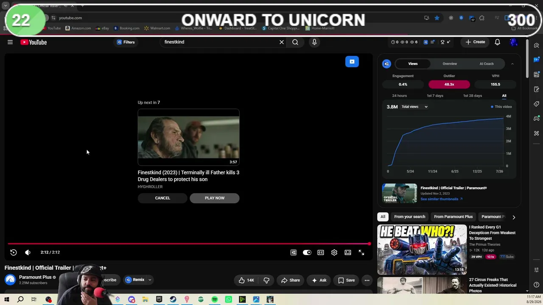The image size is (543, 305).
Task: Show more filter chips with the arrow
Action: tap(514, 217)
